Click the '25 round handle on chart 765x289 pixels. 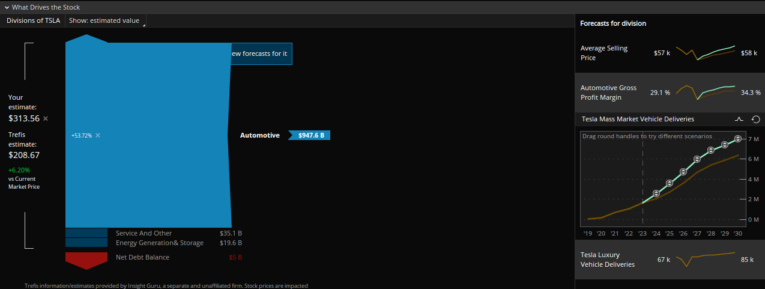[x=670, y=183]
